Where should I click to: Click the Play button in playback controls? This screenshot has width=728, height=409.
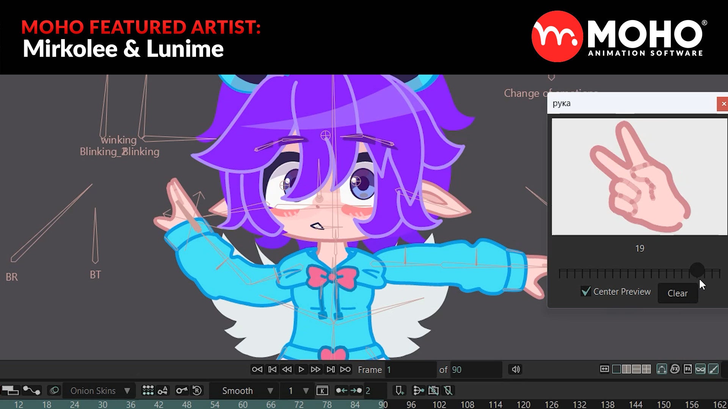click(x=301, y=369)
